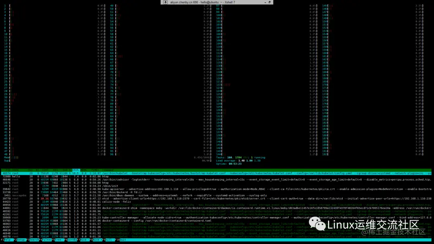Click the CPU 29 usage meter
Image resolution: width=434 pixels, height=244 pixels.
coord(55,94)
